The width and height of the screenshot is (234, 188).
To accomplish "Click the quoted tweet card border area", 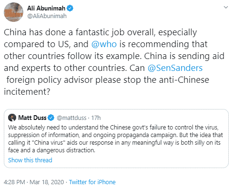I will (116, 139).
